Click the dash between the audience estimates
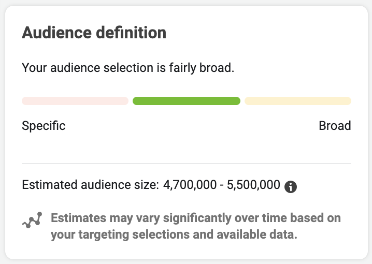 click(x=222, y=185)
